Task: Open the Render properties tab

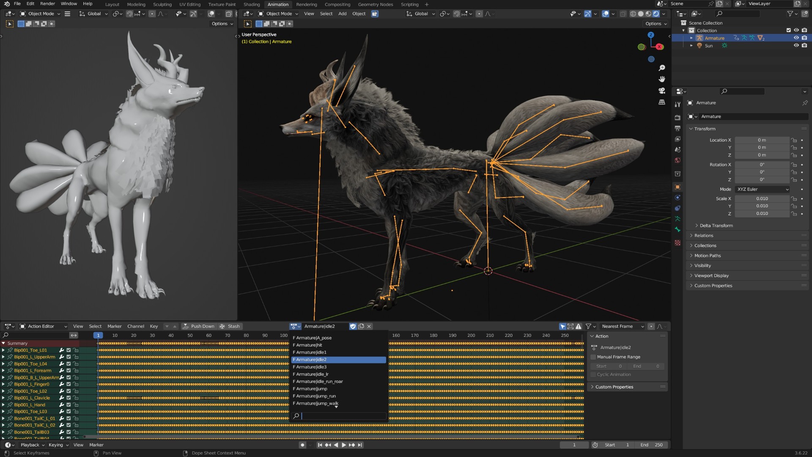Action: coord(678,117)
